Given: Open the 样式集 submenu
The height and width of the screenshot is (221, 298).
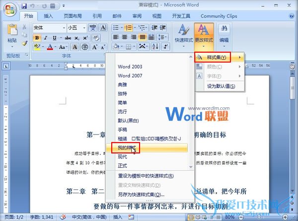Looking at the screenshot, I should pos(220,57).
